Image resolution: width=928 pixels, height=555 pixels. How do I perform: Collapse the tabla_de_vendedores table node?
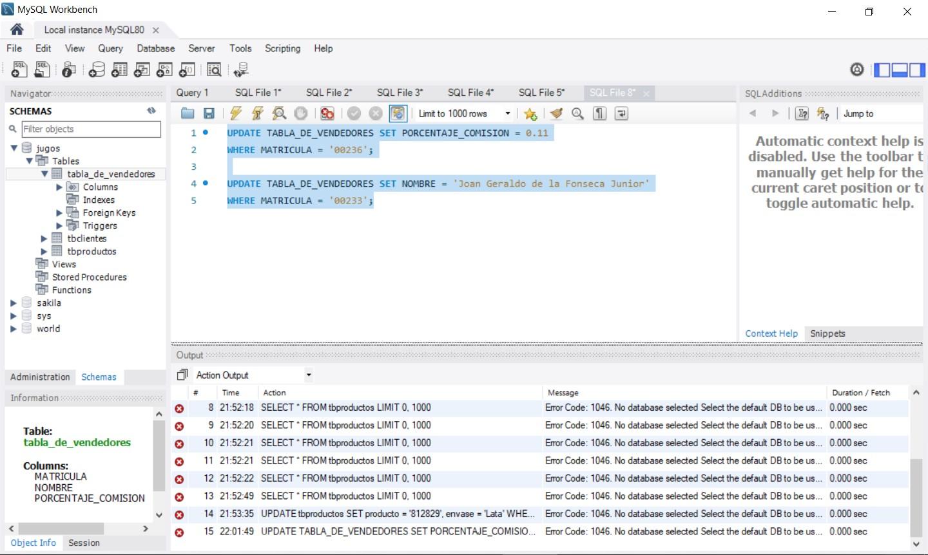pos(44,174)
